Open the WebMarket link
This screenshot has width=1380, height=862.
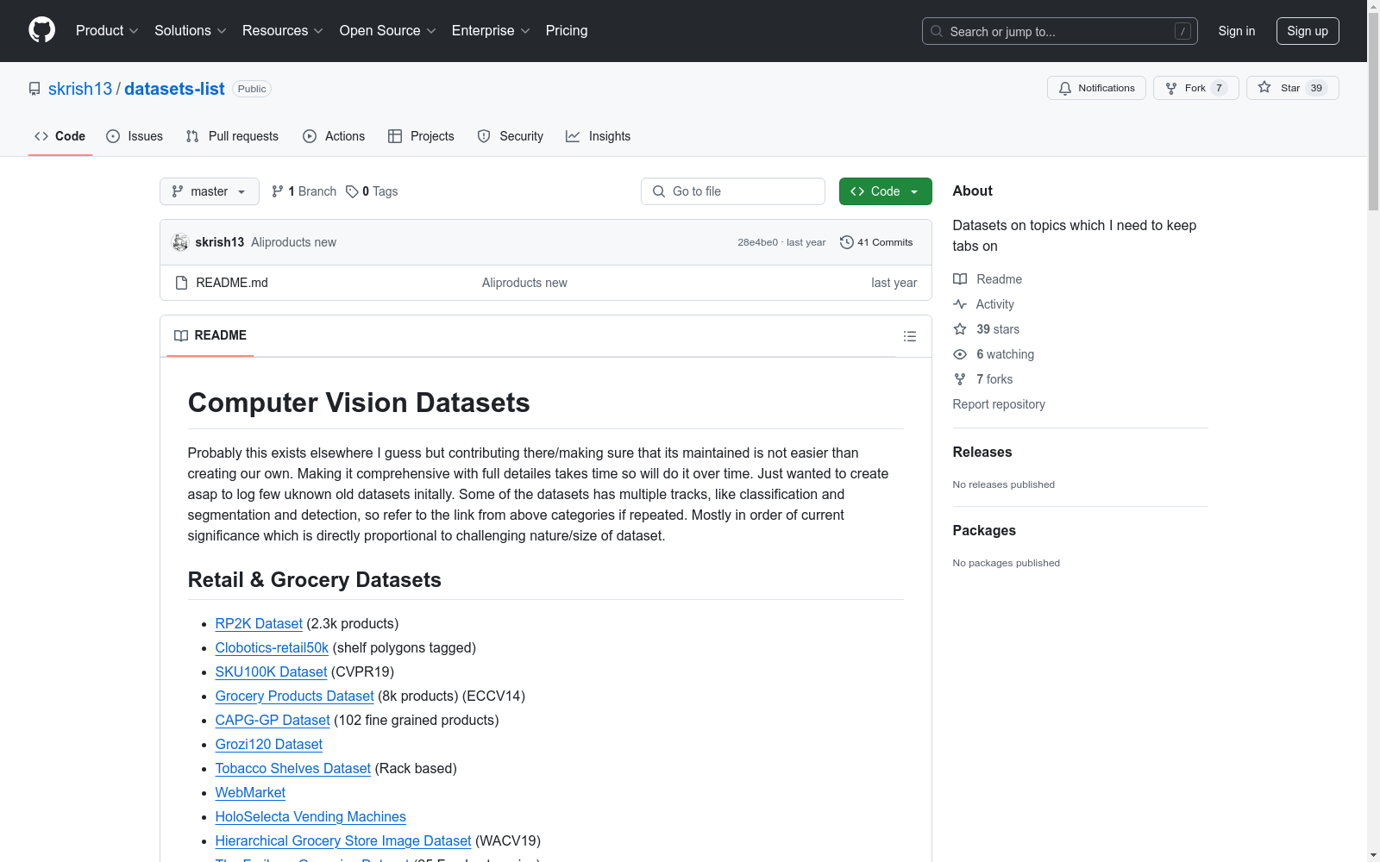pyautogui.click(x=250, y=792)
